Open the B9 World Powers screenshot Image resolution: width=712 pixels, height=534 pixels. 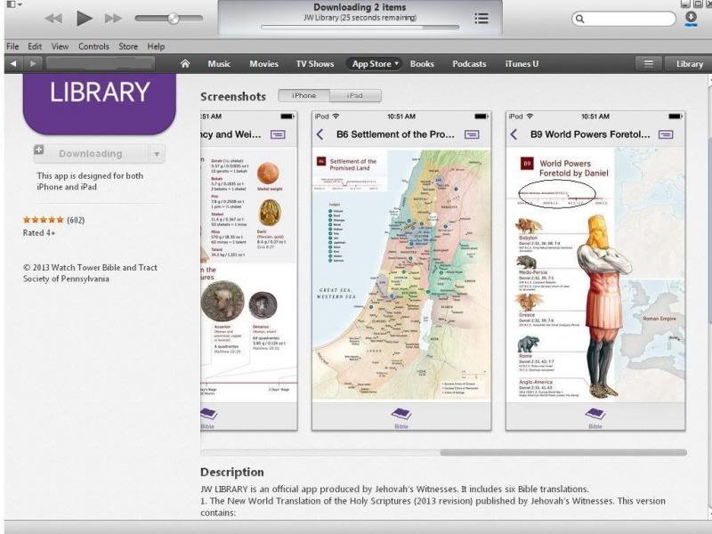(x=595, y=271)
